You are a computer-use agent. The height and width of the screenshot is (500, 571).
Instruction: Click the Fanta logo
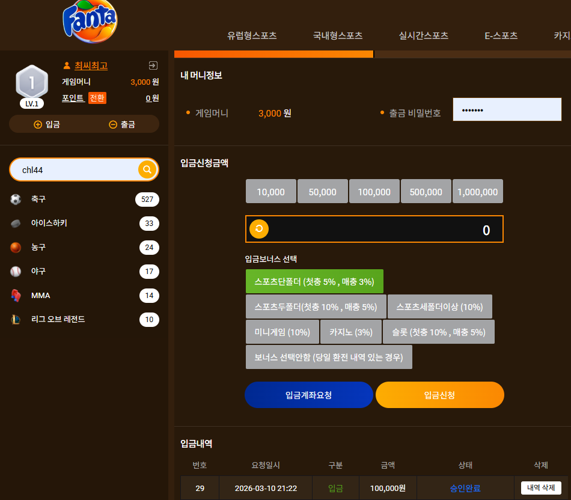point(90,21)
